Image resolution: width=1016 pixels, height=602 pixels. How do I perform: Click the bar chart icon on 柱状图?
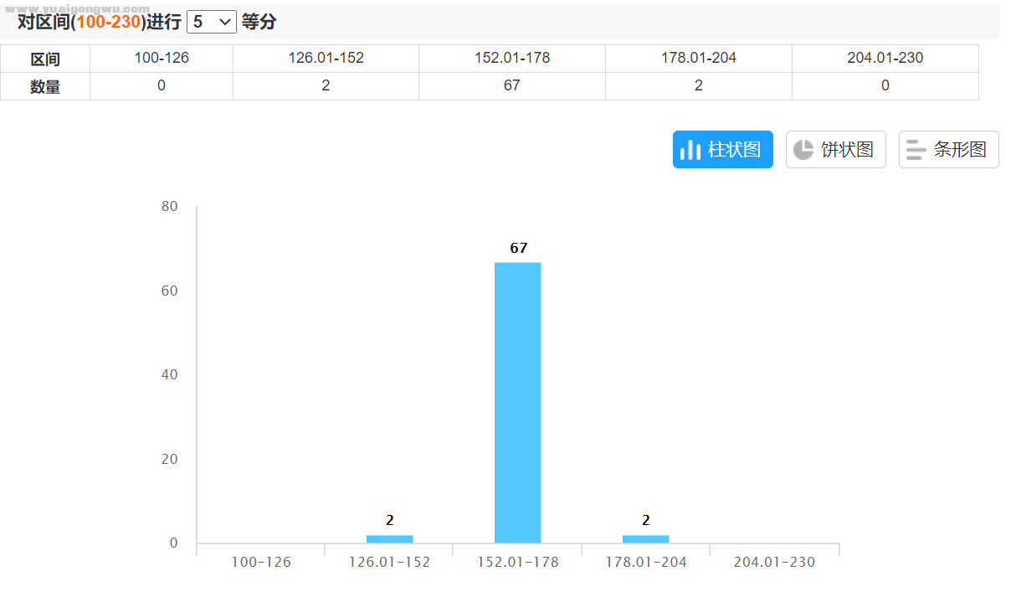coord(690,150)
